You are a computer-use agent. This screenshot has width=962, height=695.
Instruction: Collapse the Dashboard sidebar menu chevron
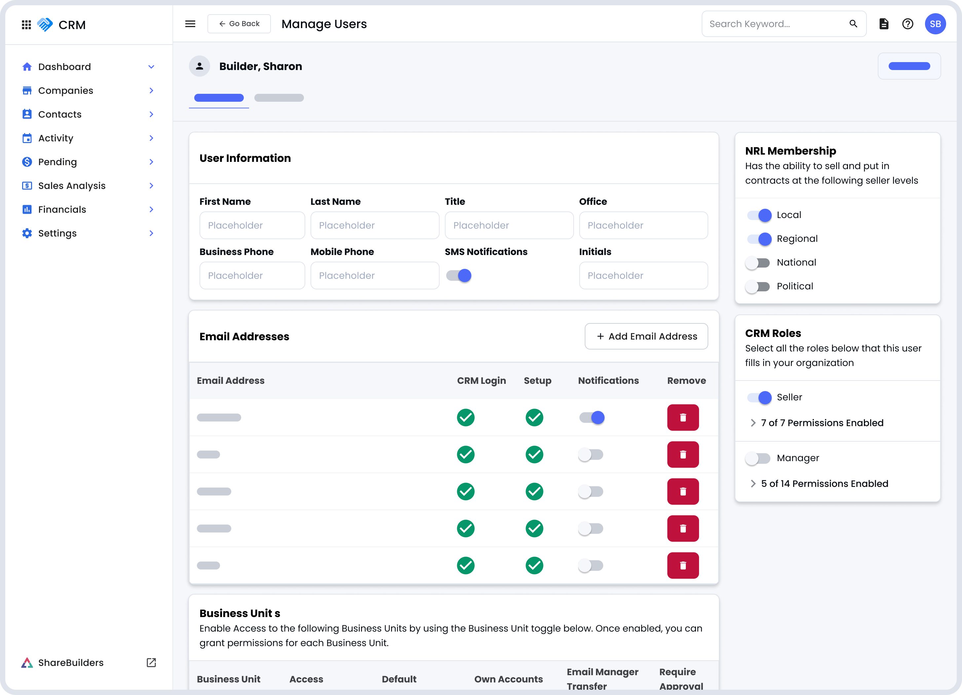click(x=151, y=67)
